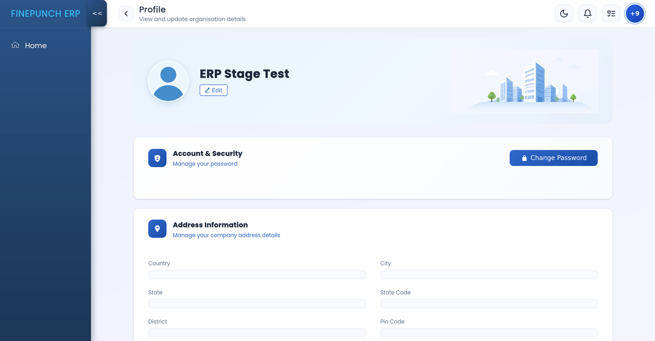The width and height of the screenshot is (655, 341).
Task: Click the ERP Stage Test heading
Action: pos(244,74)
